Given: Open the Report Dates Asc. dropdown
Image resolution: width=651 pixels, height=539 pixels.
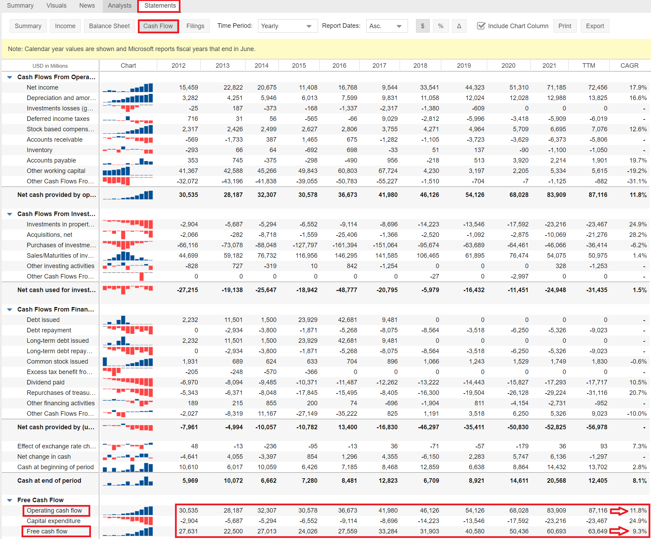Looking at the screenshot, I should click(387, 26).
